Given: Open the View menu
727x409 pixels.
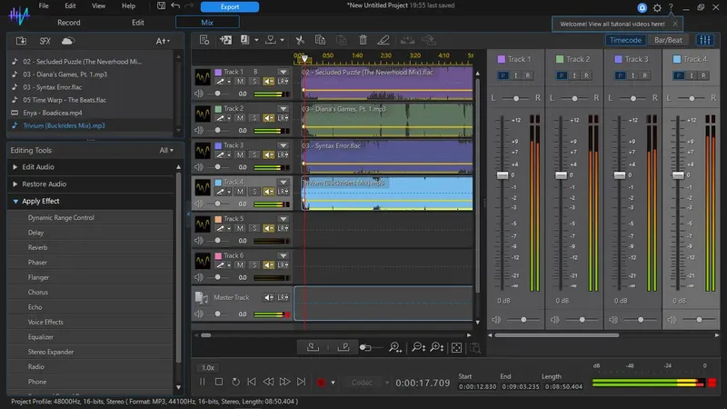Looking at the screenshot, I should pyautogui.click(x=98, y=6).
